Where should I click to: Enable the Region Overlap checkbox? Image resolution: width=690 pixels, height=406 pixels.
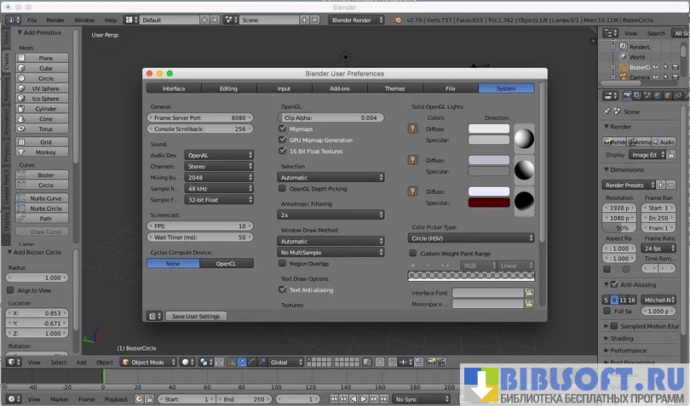[283, 264]
